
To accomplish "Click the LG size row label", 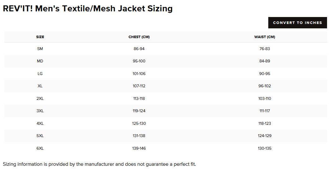I will pyautogui.click(x=40, y=73).
